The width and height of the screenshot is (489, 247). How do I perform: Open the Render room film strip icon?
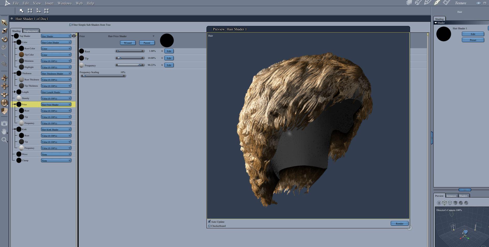(446, 3)
